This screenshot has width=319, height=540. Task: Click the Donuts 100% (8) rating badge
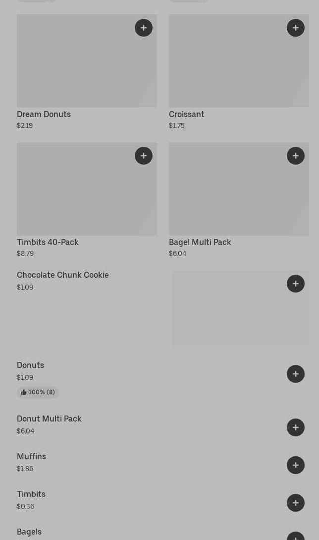38,392
